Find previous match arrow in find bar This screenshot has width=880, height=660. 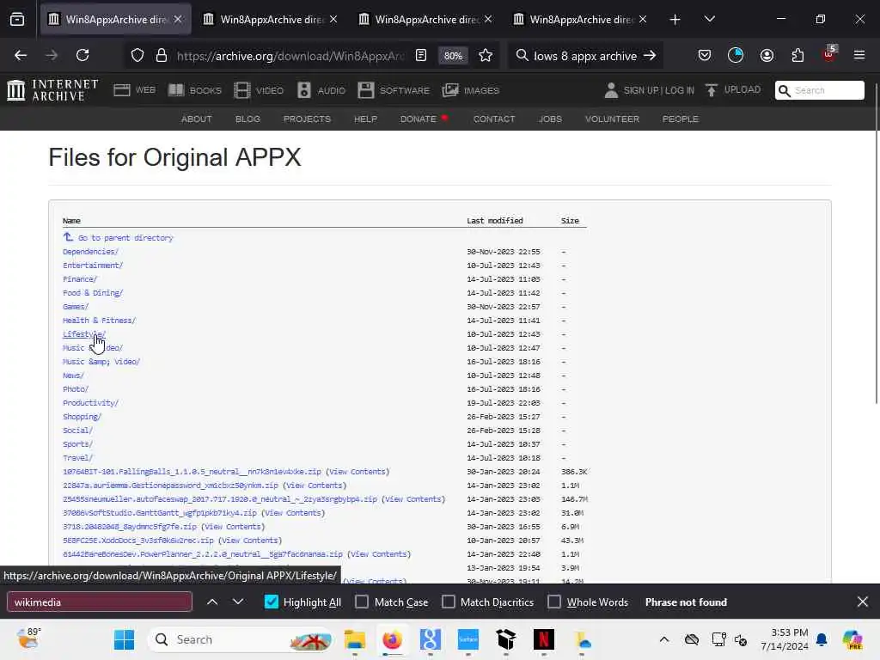(212, 602)
